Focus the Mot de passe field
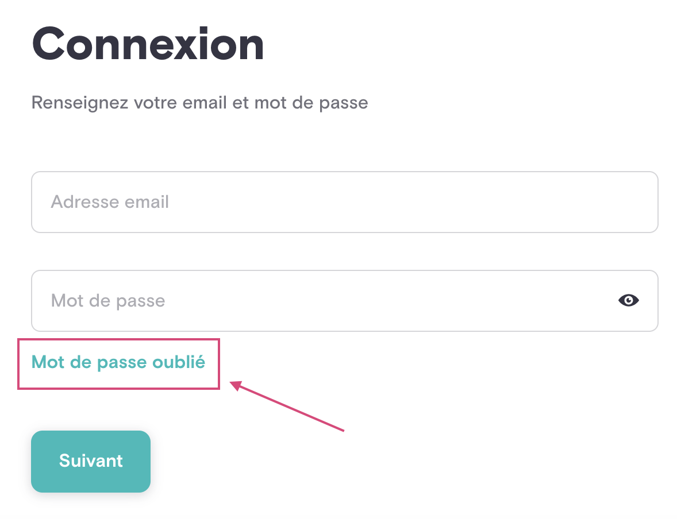This screenshot has height=519, width=677. [345, 301]
